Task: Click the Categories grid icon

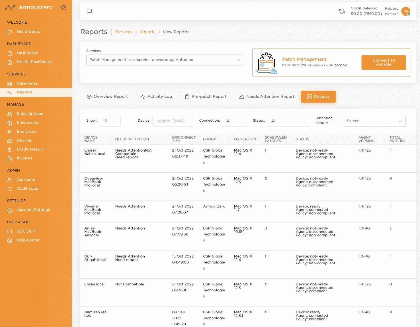Action: (x=10, y=84)
